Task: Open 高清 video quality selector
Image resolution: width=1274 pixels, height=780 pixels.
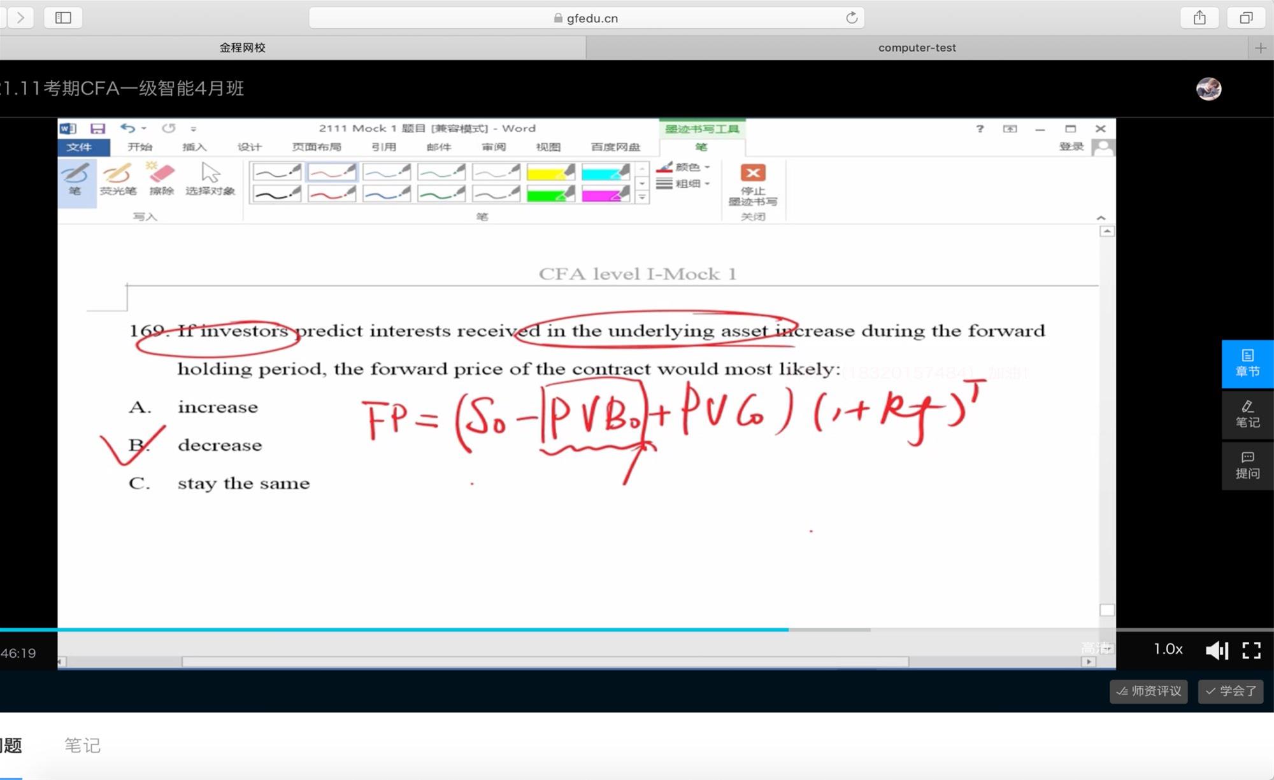Action: click(x=1095, y=648)
